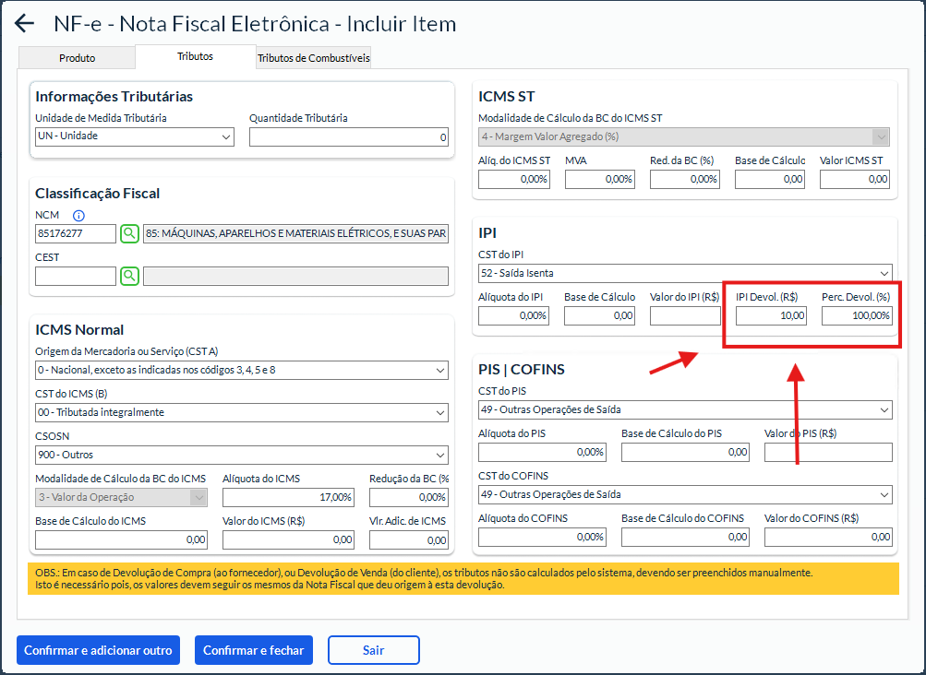Click Confirmar e fechar button
Image resolution: width=926 pixels, height=675 pixels.
[254, 650]
